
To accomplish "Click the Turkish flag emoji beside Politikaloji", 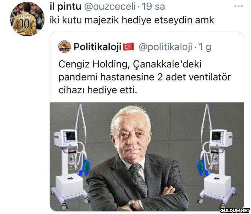I will pos(128,47).
